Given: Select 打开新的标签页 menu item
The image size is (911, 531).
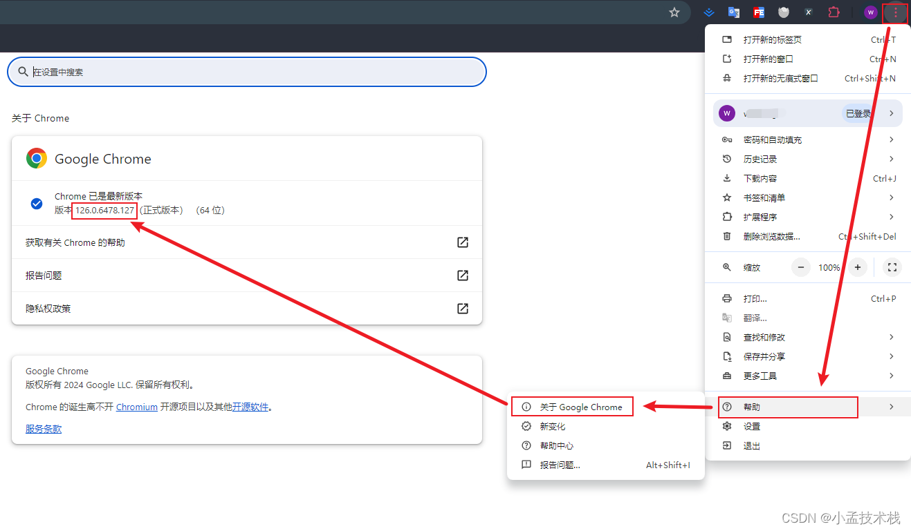Looking at the screenshot, I should pyautogui.click(x=808, y=40).
